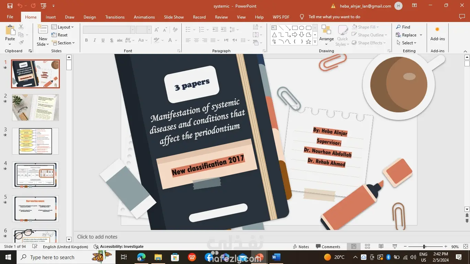The height and width of the screenshot is (264, 470).
Task: Toggle the Notes pane from status bar
Action: click(301, 246)
